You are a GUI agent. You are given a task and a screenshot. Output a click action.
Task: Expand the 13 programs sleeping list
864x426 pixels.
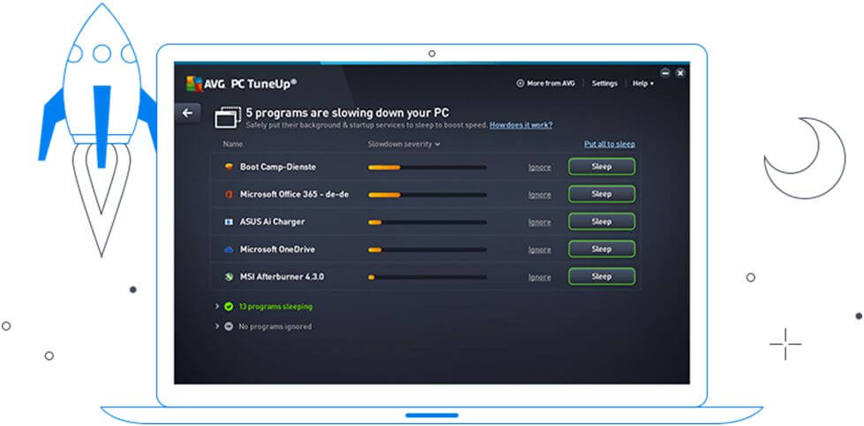click(x=217, y=307)
